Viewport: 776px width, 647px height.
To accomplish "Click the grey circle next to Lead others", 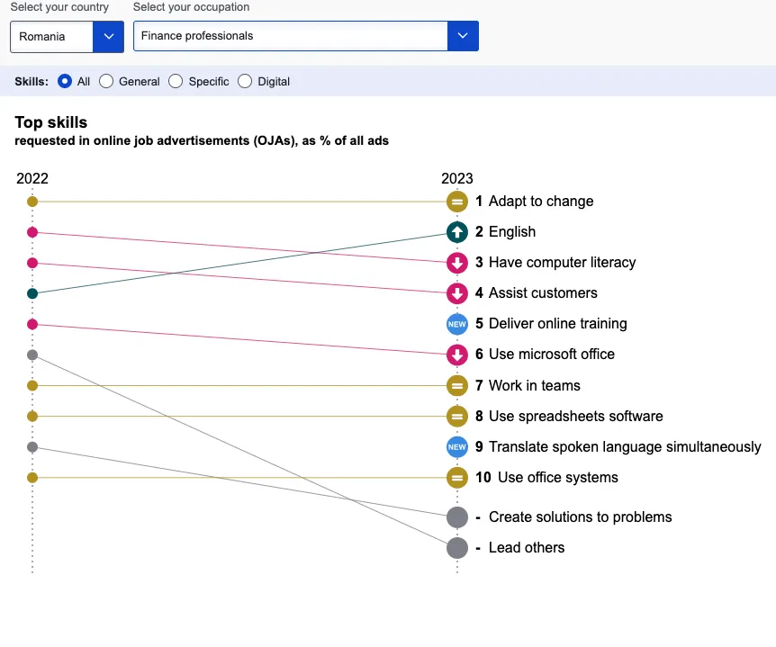I will [457, 548].
